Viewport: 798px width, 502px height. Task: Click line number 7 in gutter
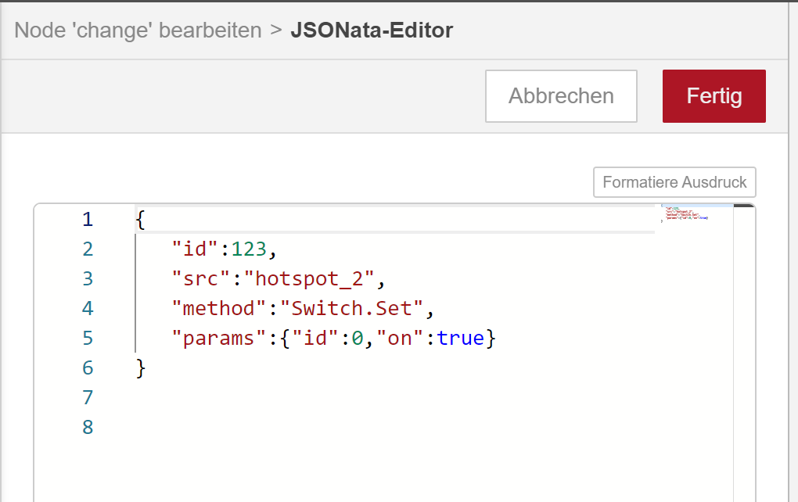pos(88,397)
